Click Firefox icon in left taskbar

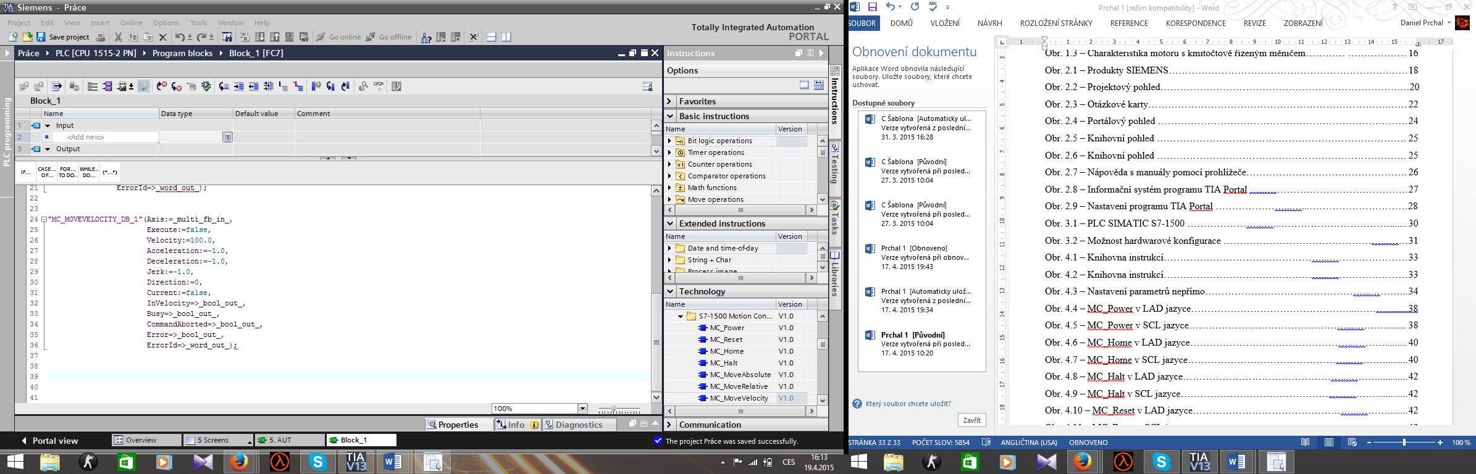pos(239,462)
